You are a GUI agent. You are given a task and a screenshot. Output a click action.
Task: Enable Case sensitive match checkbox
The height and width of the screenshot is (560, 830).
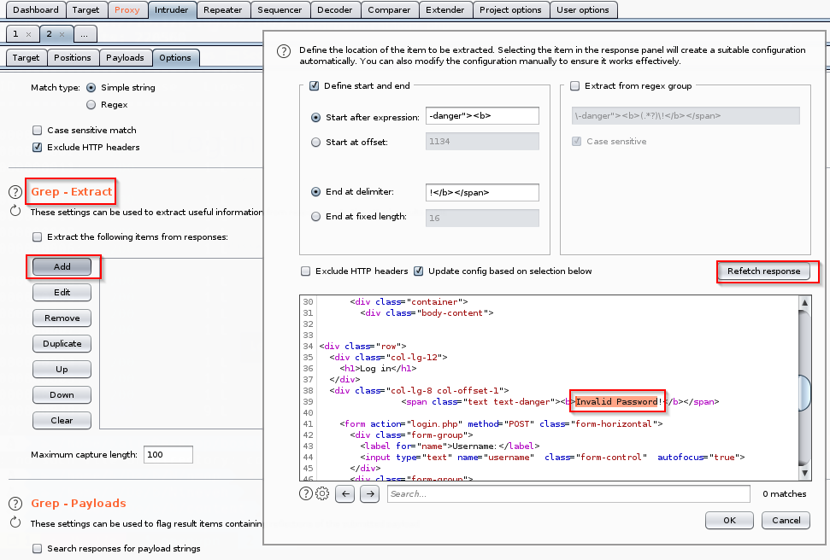coord(37,131)
